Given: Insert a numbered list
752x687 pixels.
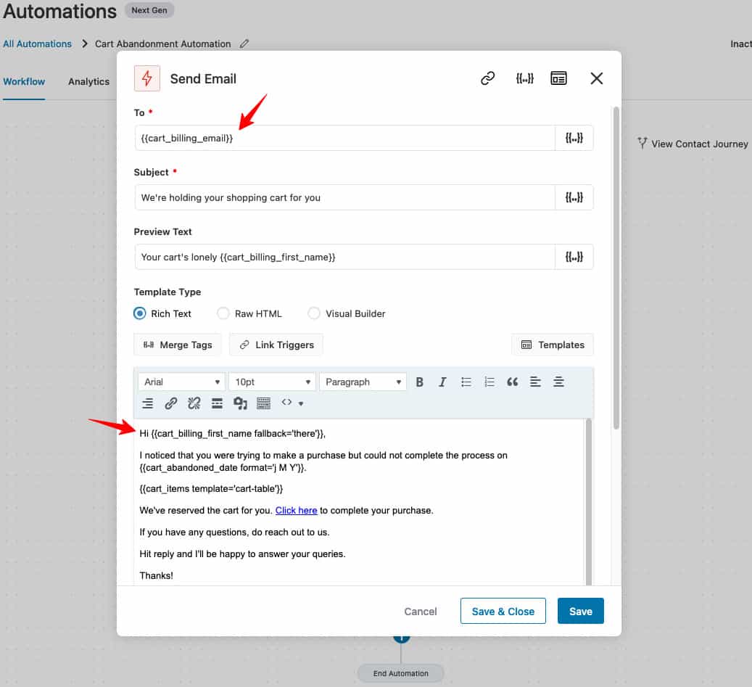Looking at the screenshot, I should (489, 382).
